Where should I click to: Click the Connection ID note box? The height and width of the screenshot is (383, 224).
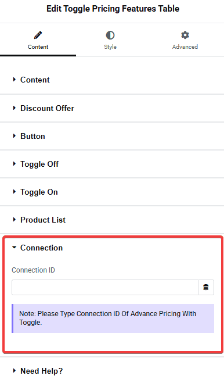click(x=113, y=318)
